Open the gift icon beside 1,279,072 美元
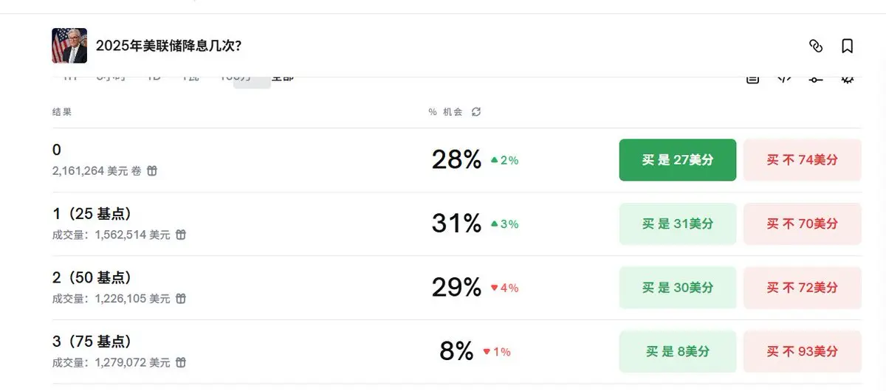 pyautogui.click(x=181, y=362)
